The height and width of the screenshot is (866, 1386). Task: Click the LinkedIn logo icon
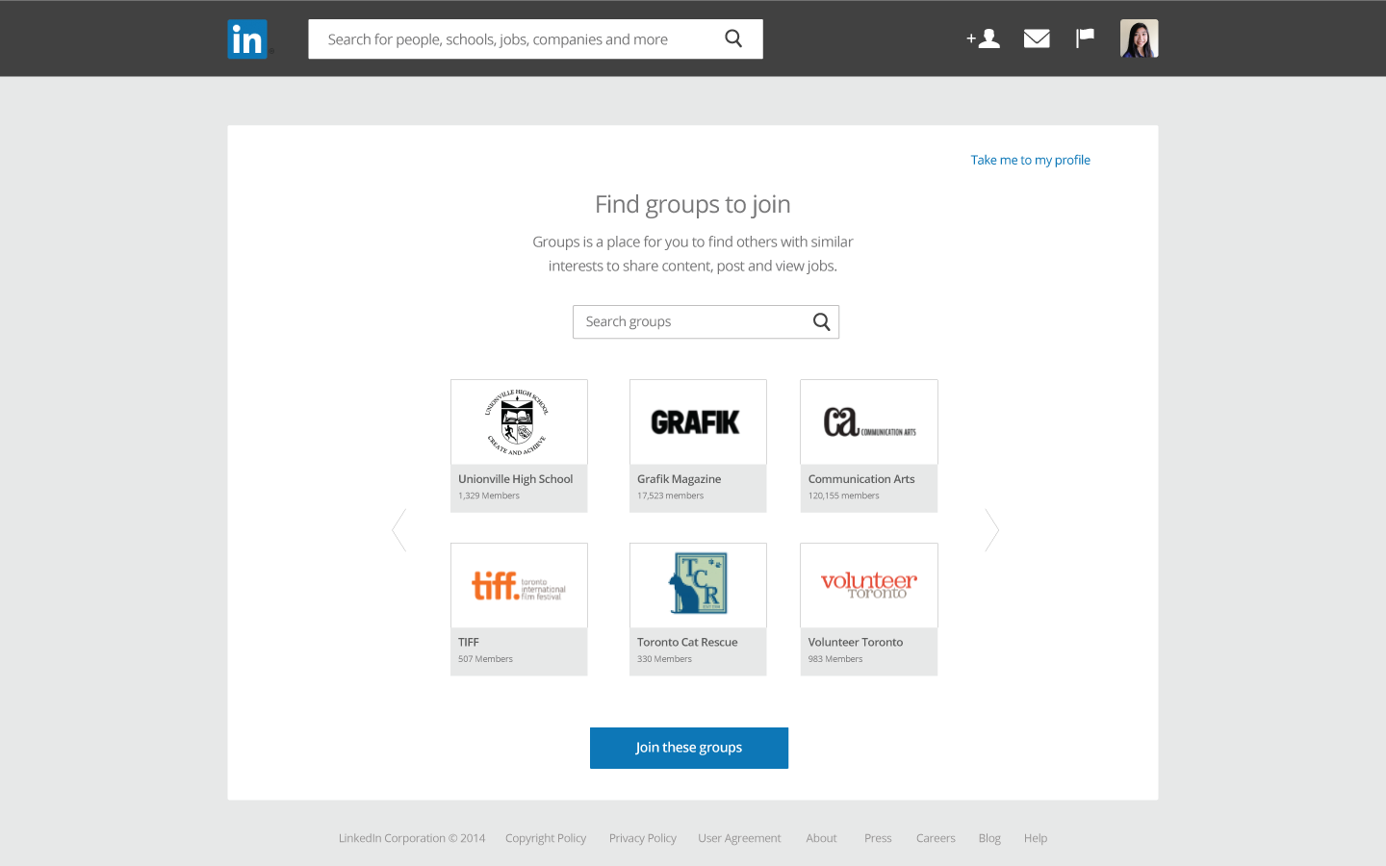(248, 39)
